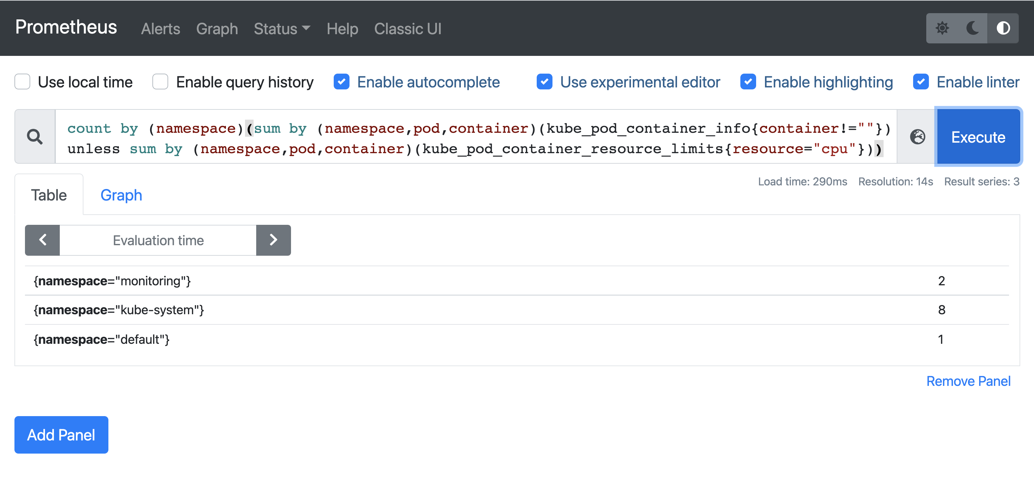1034x495 pixels.
Task: Click the value 1 for default
Action: 940,340
